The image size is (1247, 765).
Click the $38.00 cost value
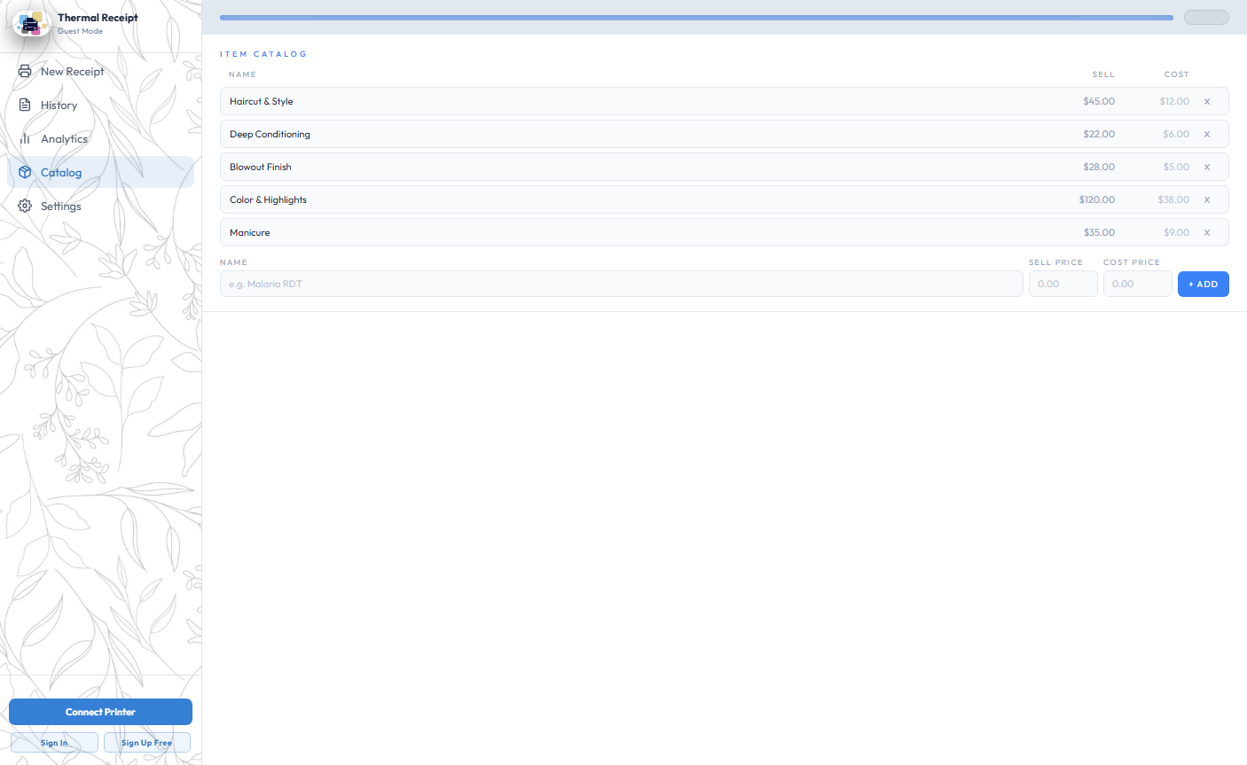(x=1173, y=199)
